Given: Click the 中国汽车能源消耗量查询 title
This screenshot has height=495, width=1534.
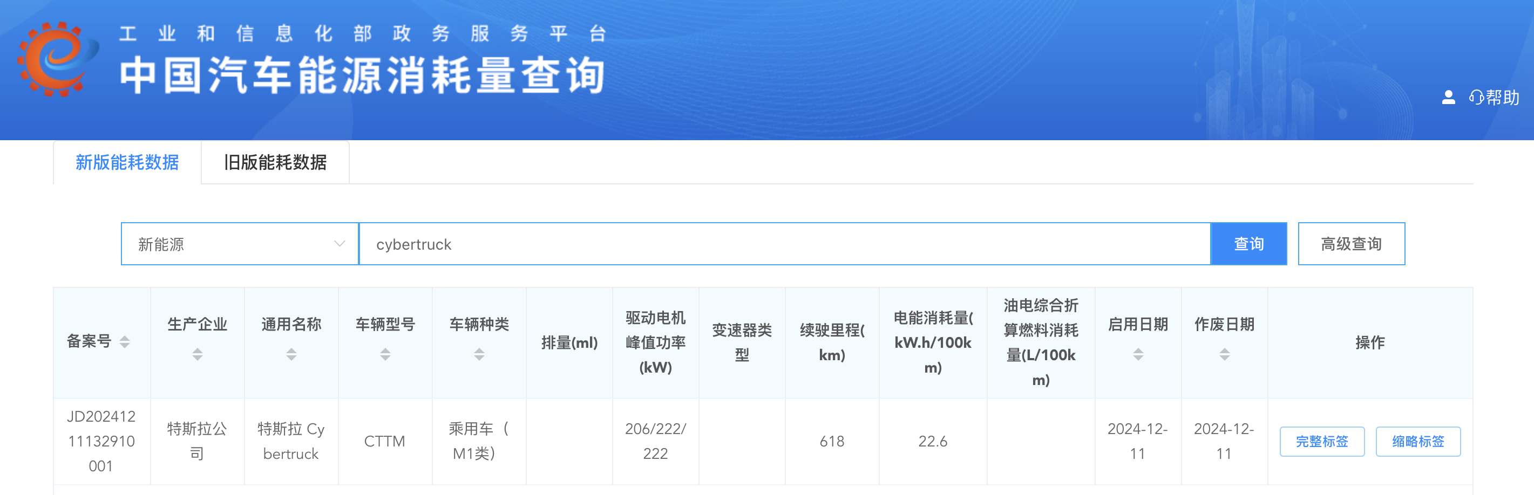Looking at the screenshot, I should coord(362,75).
